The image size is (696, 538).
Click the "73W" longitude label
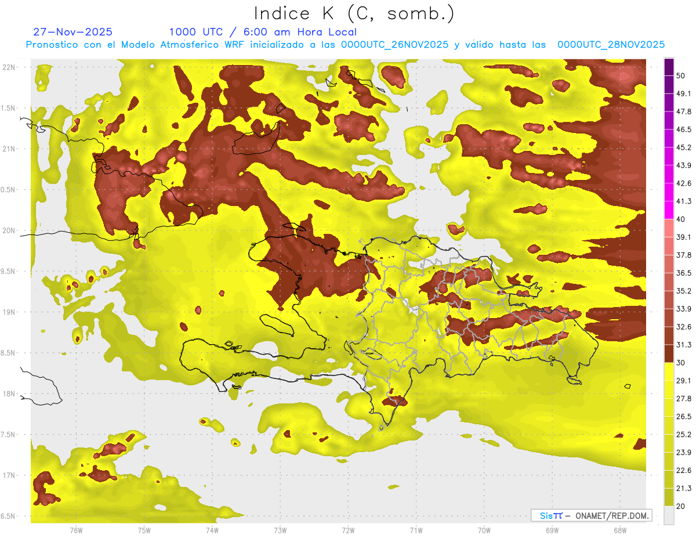click(x=280, y=530)
